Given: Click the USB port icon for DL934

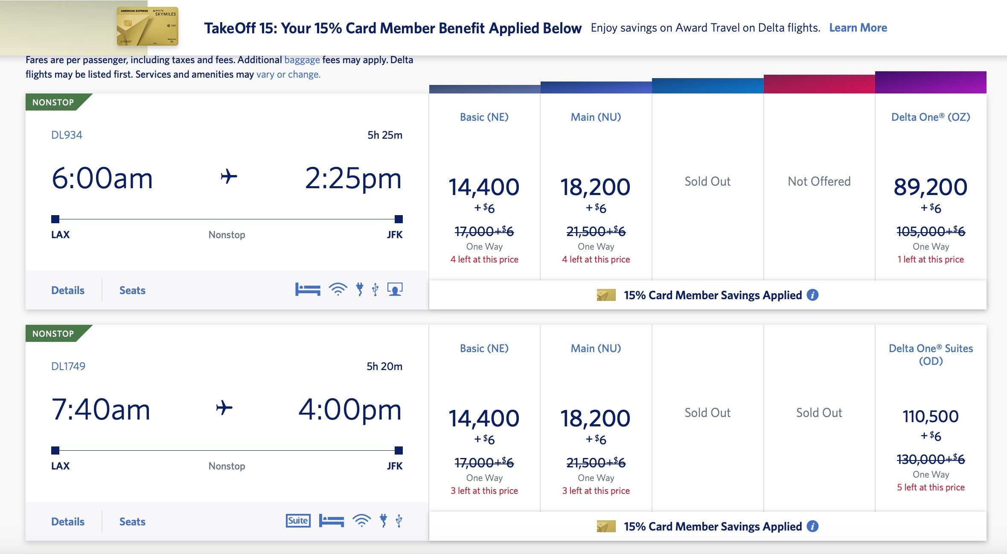Looking at the screenshot, I should coord(375,289).
